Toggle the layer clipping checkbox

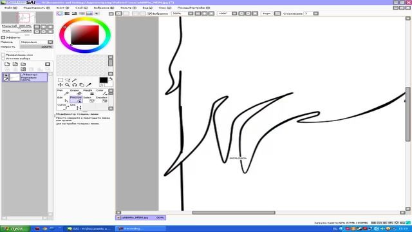3,55
